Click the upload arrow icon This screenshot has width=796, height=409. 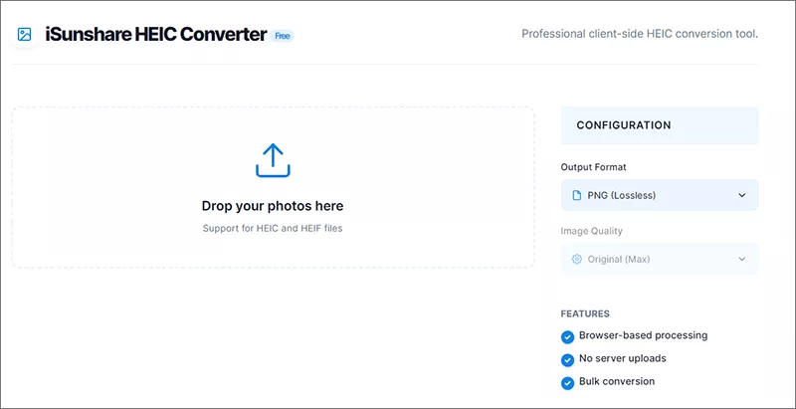273,160
